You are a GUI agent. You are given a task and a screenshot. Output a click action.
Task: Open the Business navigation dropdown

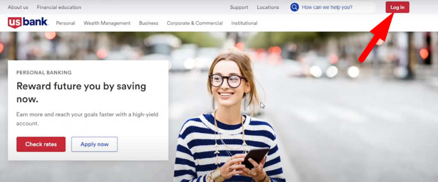tap(148, 23)
